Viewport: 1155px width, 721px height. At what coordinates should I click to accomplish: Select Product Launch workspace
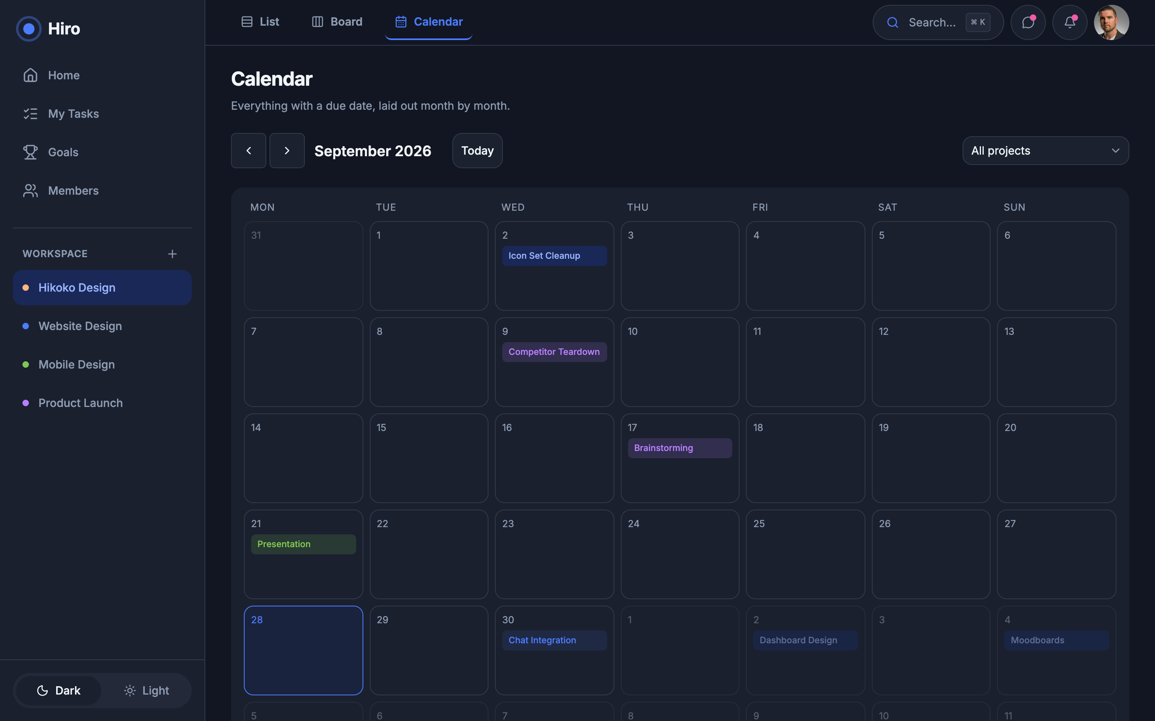tap(102, 403)
